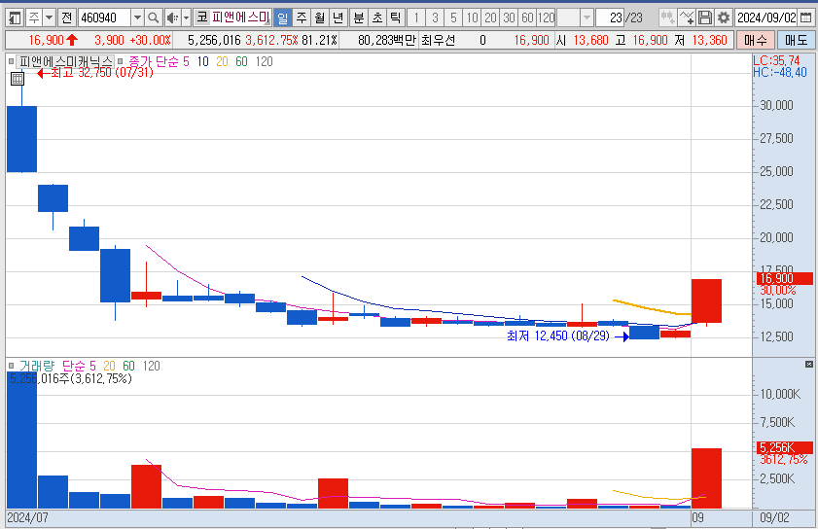This screenshot has height=529, width=818.
Task: Click the 최우선 best quote label
Action: coord(439,40)
